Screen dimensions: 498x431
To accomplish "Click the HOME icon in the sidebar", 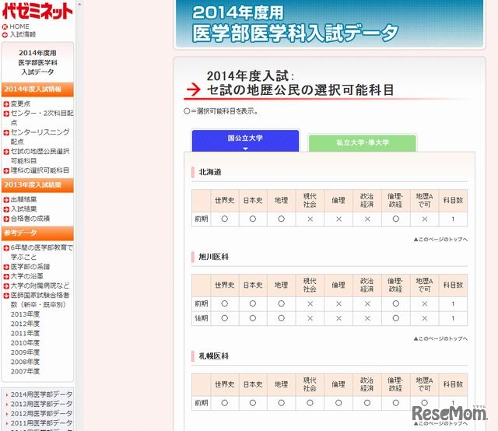I will (x=6, y=26).
